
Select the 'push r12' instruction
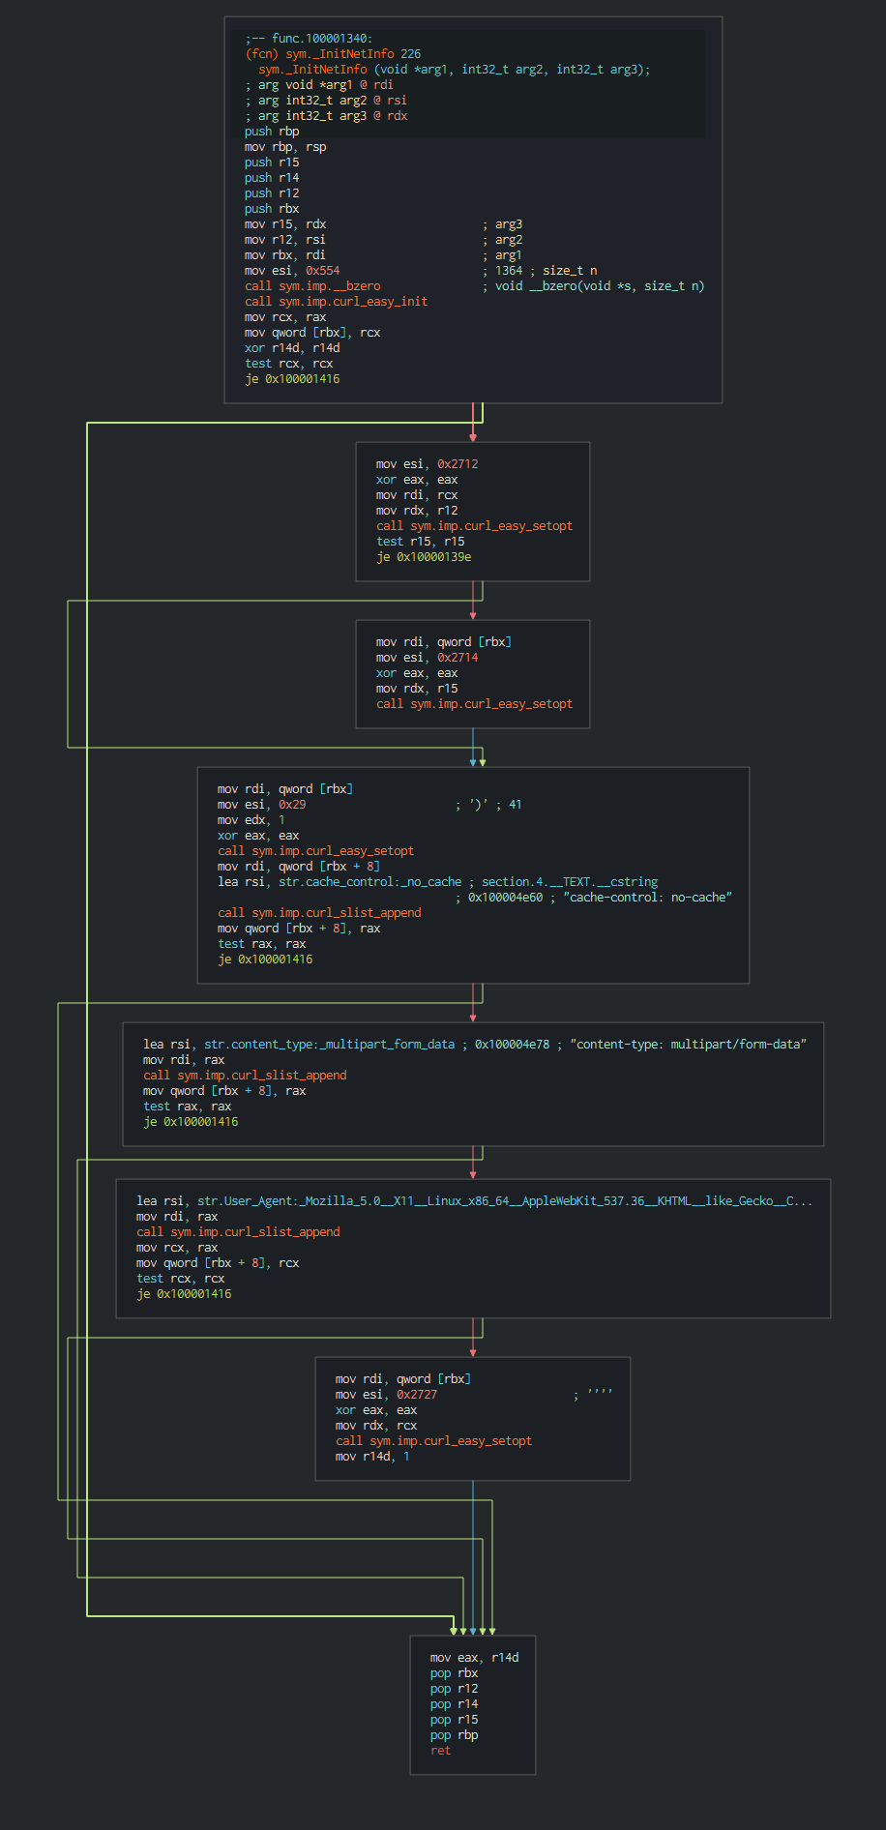[272, 193]
